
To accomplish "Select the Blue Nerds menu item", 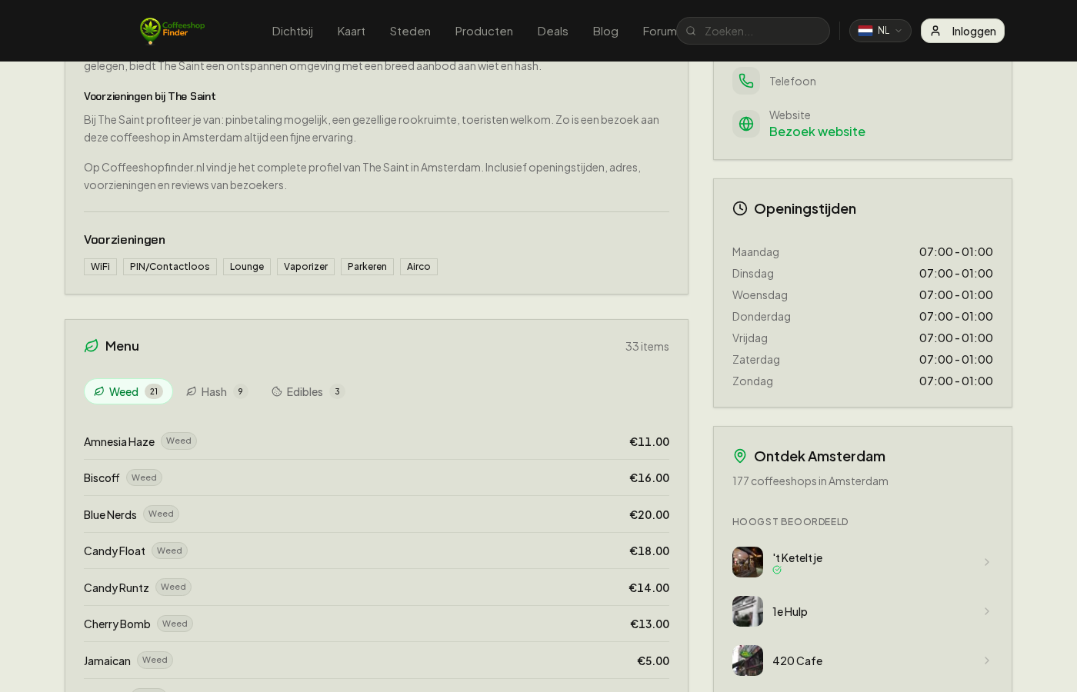I will pos(376,514).
